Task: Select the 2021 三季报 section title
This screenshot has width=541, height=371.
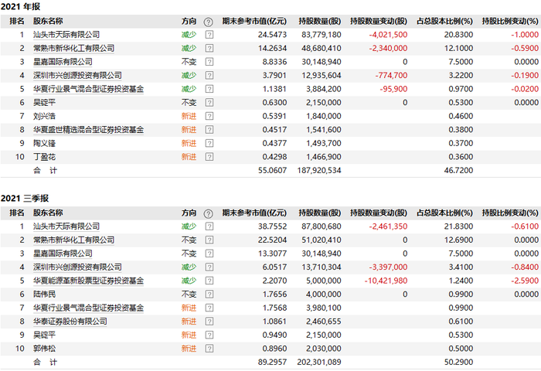Action: [x=25, y=199]
